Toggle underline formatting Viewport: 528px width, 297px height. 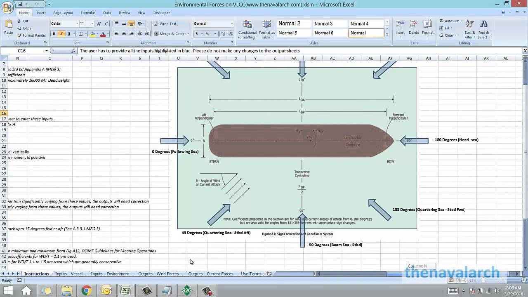tap(68, 34)
